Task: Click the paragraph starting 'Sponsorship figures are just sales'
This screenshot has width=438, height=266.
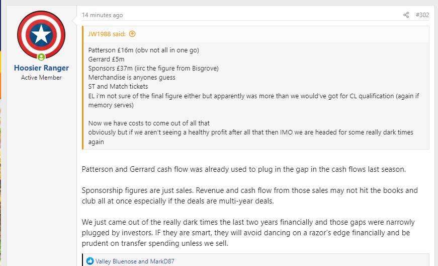Action: coord(250,195)
